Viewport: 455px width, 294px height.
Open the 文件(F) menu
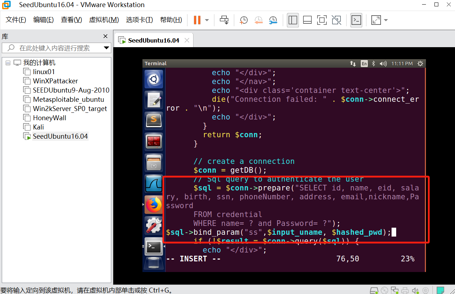pyautogui.click(x=16, y=20)
